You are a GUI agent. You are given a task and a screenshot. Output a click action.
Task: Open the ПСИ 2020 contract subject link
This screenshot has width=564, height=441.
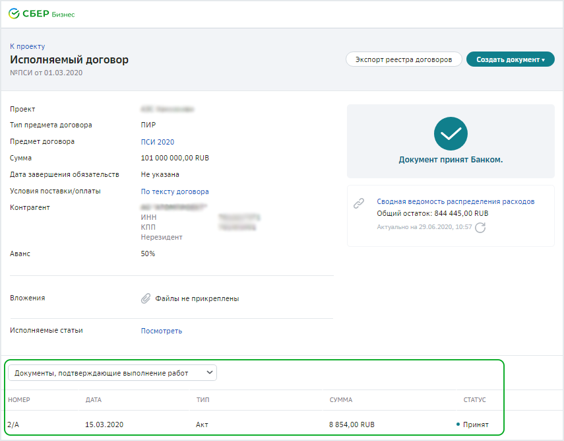click(158, 142)
